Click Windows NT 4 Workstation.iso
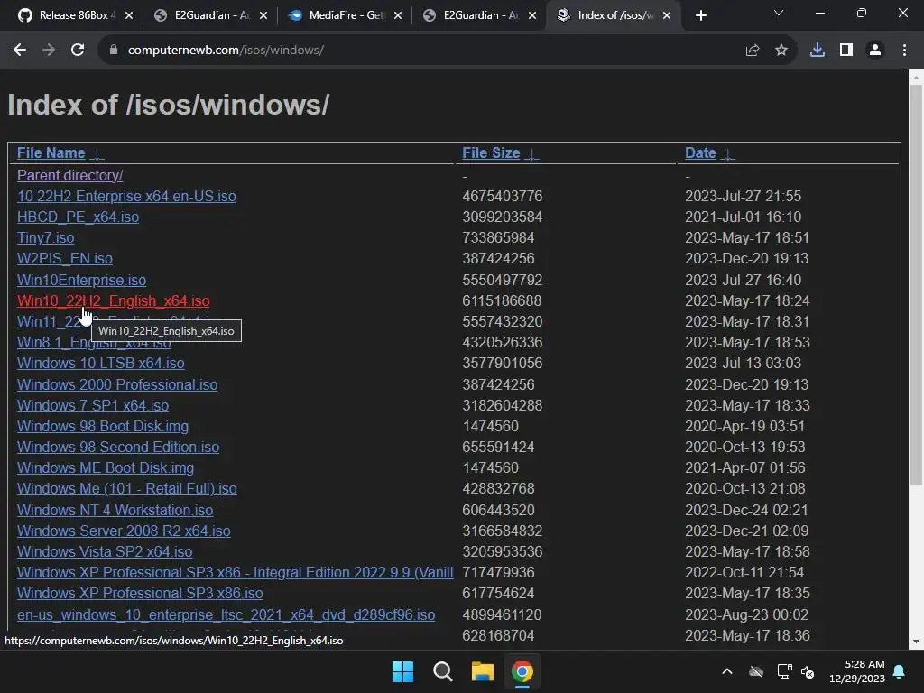The width and height of the screenshot is (924, 693). (x=115, y=511)
